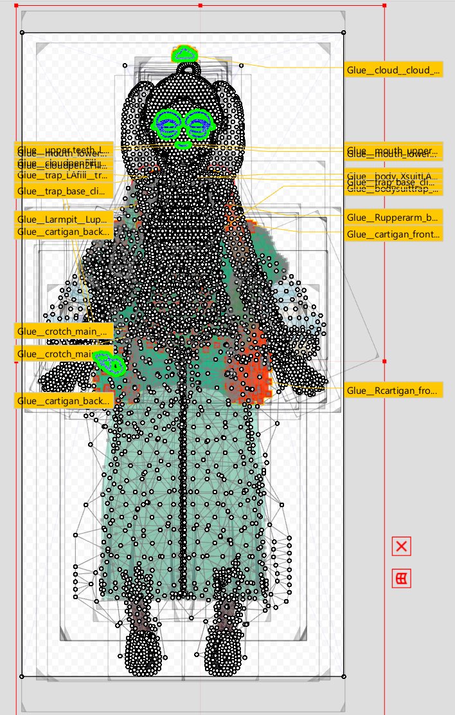Click the green cloud mesh above the head

pos(184,55)
